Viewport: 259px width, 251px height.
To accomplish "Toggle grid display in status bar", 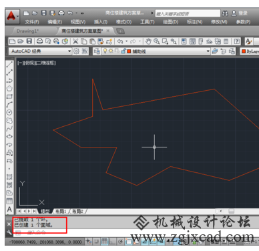I will (104, 242).
